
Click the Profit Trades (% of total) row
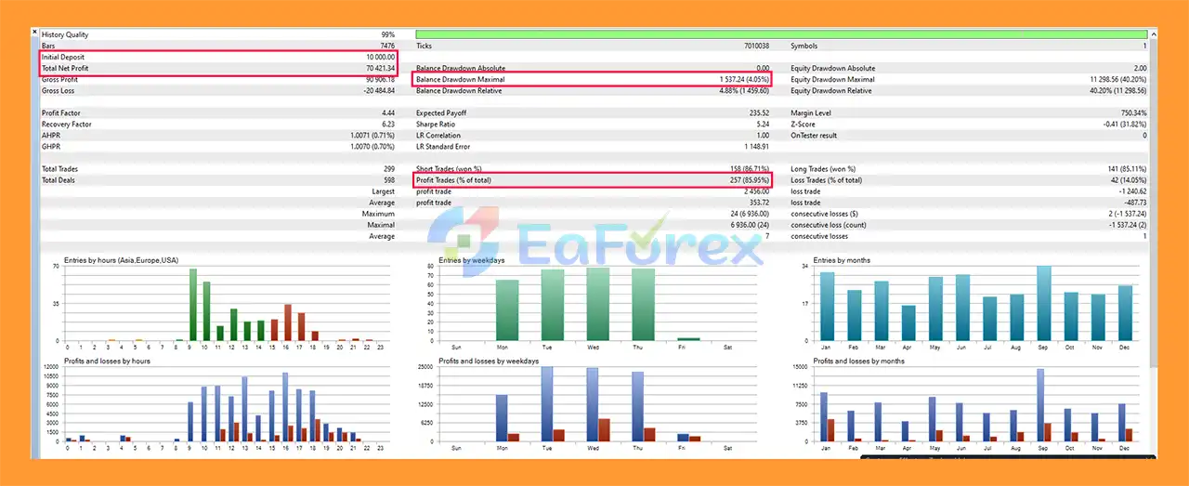(593, 180)
